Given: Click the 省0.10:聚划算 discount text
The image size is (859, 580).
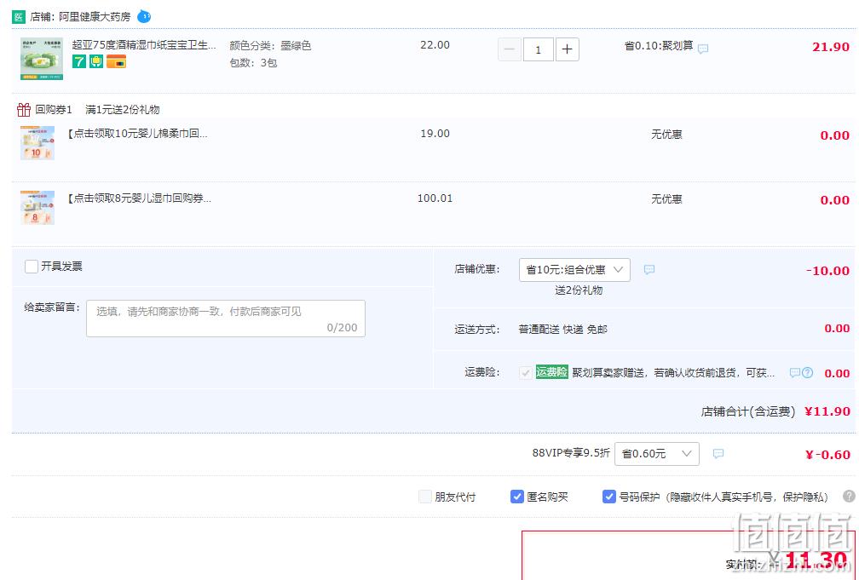Looking at the screenshot, I should (659, 45).
